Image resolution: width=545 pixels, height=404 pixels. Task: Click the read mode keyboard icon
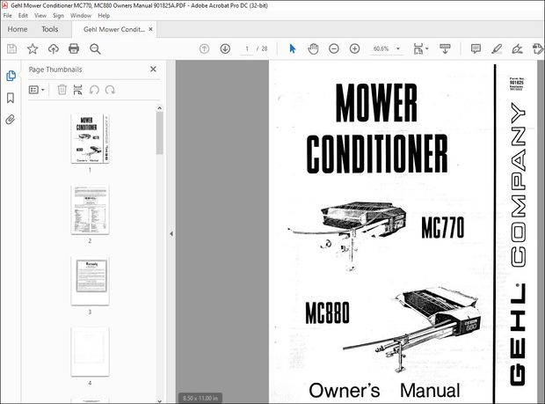[446, 48]
